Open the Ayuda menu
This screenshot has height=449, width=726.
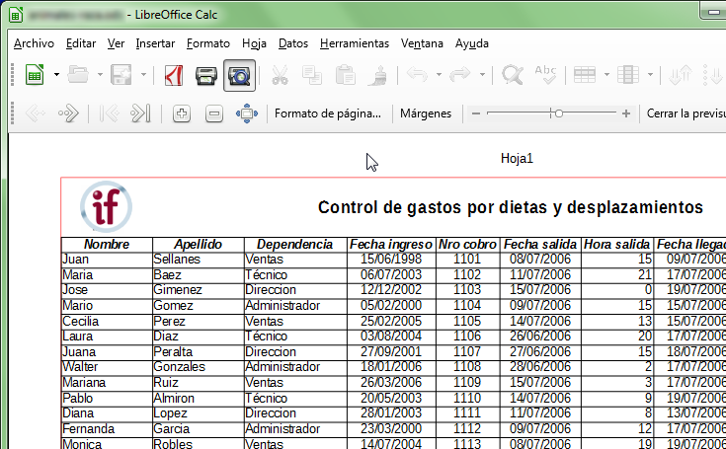(x=472, y=43)
